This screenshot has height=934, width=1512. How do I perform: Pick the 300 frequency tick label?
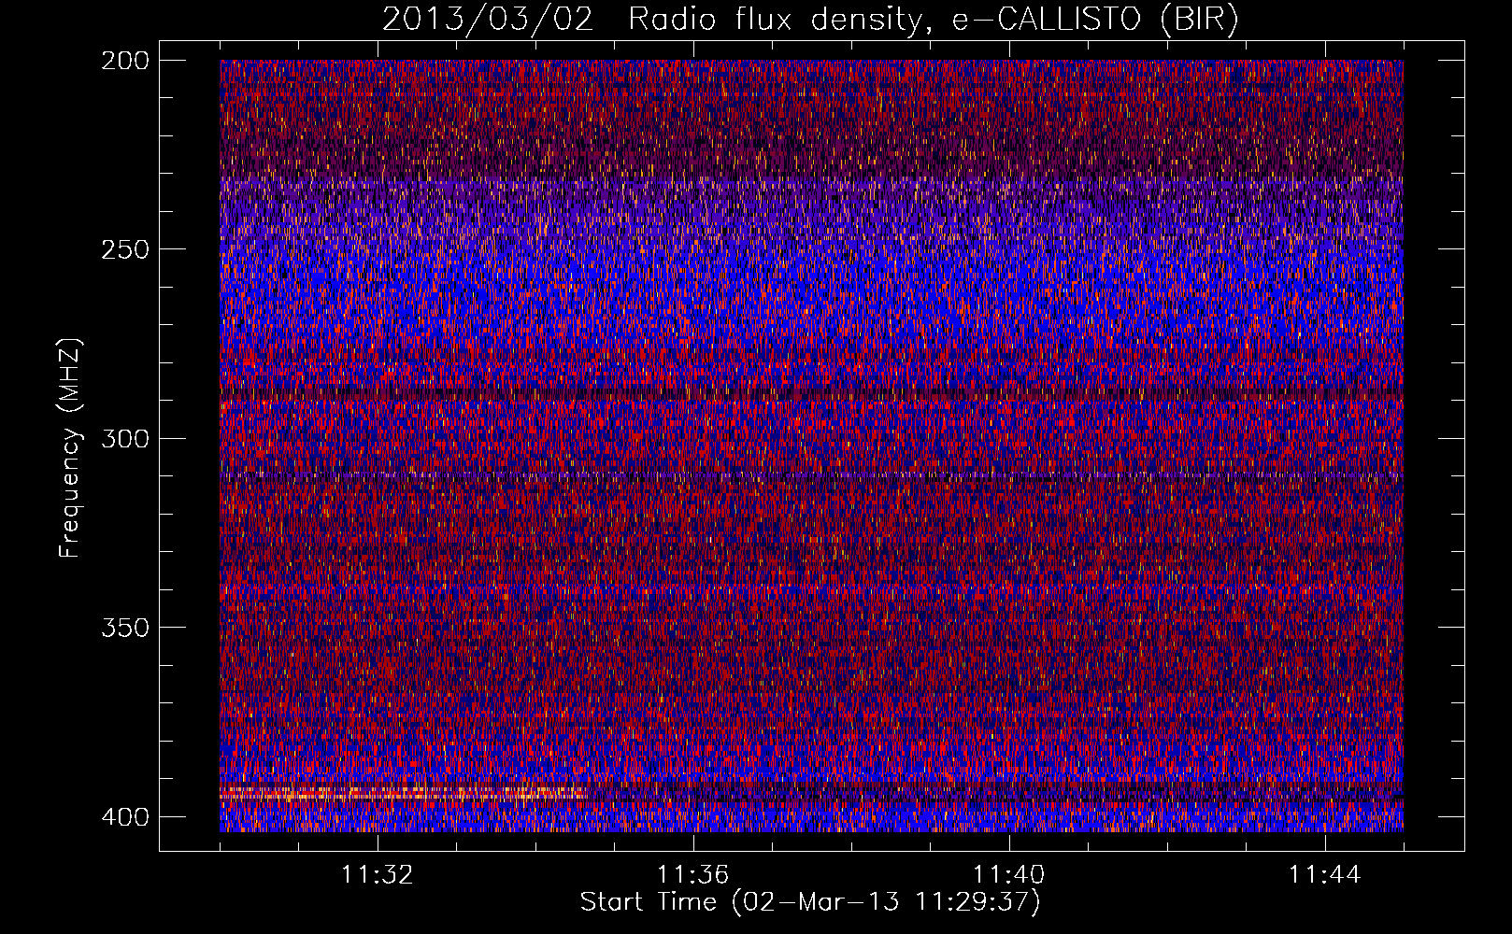click(124, 439)
